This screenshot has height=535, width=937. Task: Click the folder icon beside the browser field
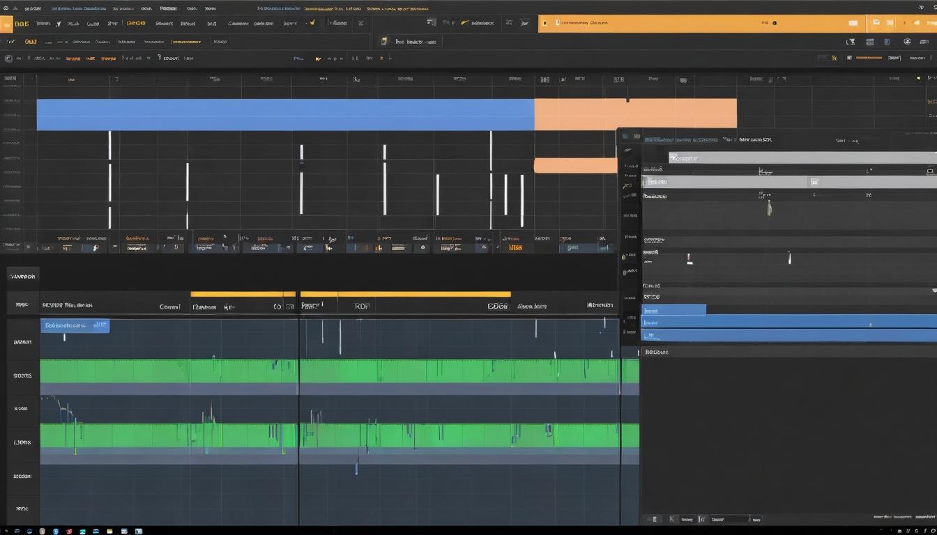[x=384, y=40]
